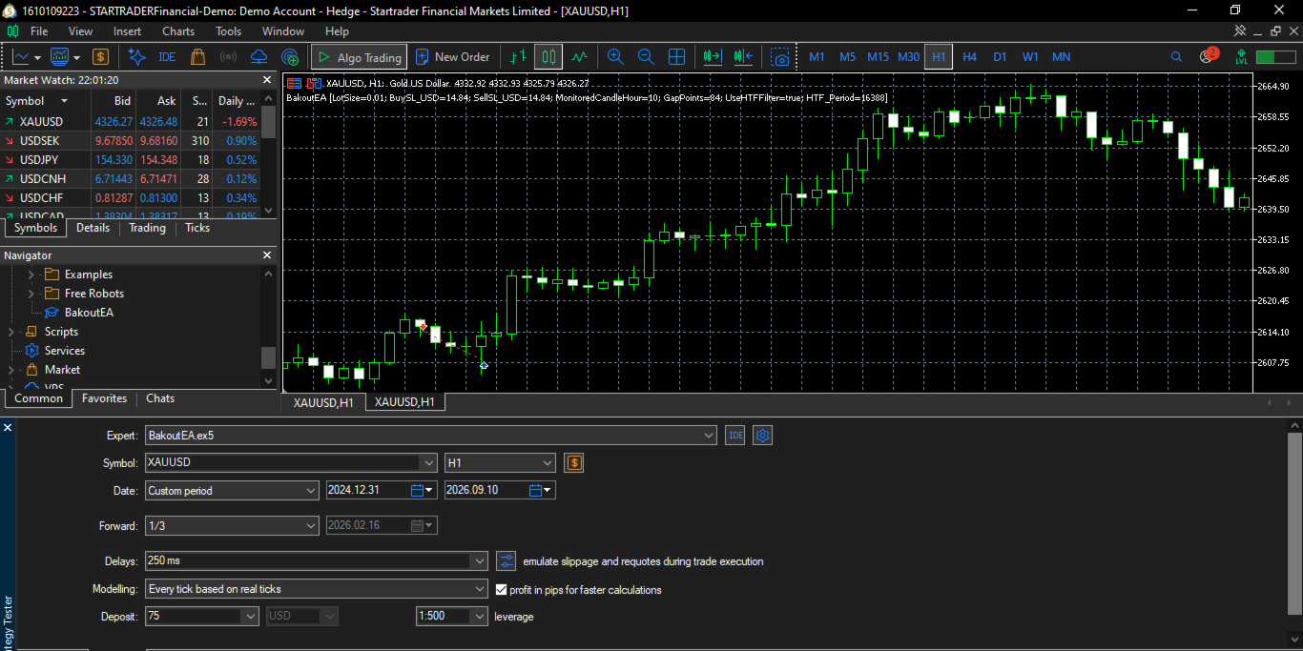
Task: Open MetaEditor IDE from the toolbar
Action: click(167, 57)
